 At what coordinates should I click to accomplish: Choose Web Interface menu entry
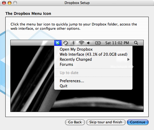coord(93,55)
